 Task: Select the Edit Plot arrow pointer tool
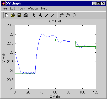point(34,15)
